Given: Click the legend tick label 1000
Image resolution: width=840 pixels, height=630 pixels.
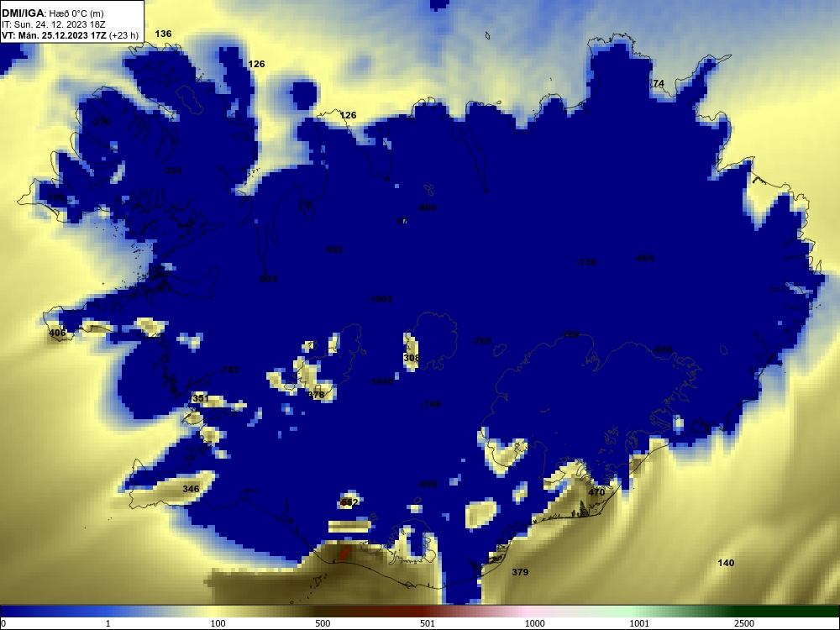Looking at the screenshot, I should click(x=534, y=623).
